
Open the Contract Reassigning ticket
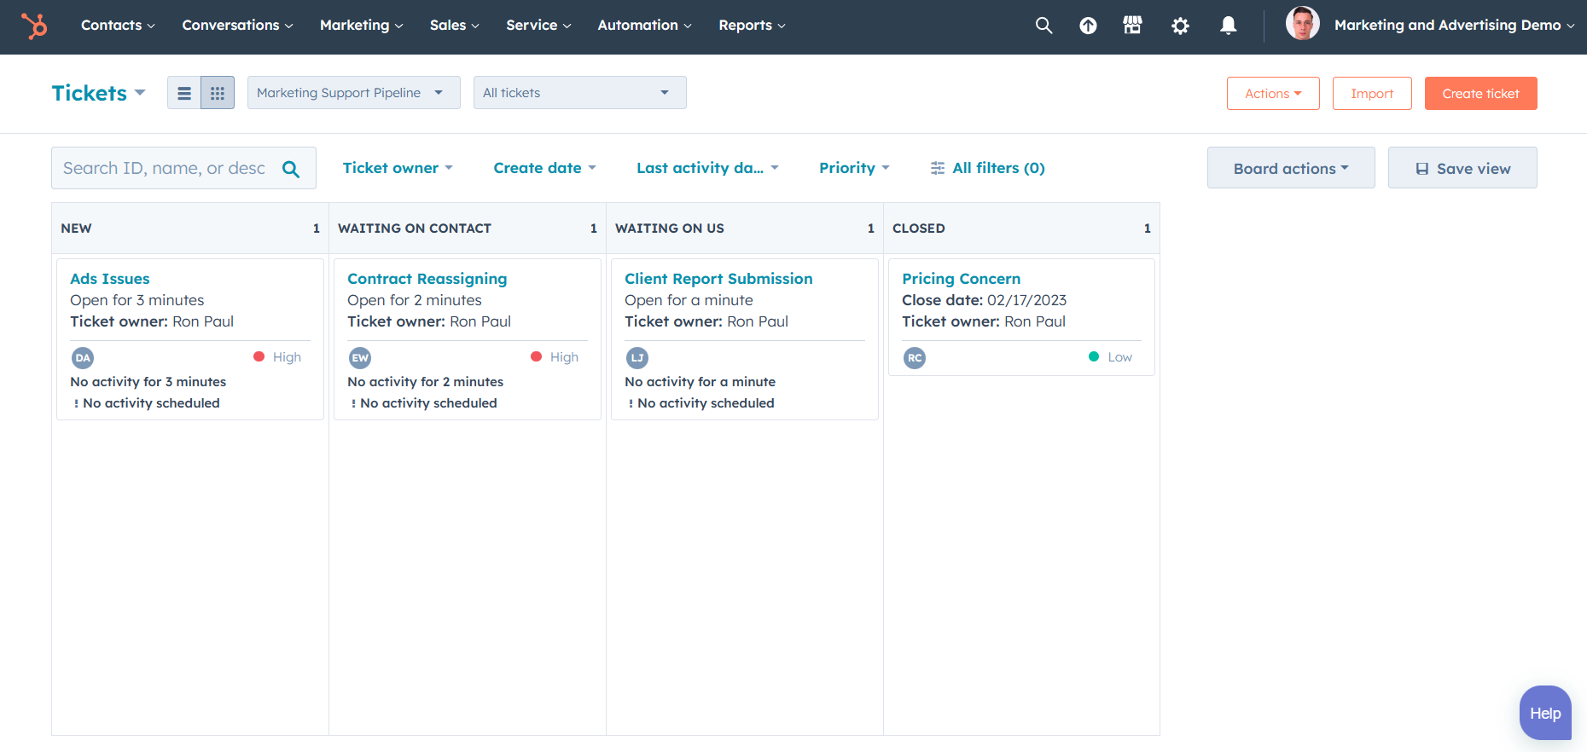427,279
